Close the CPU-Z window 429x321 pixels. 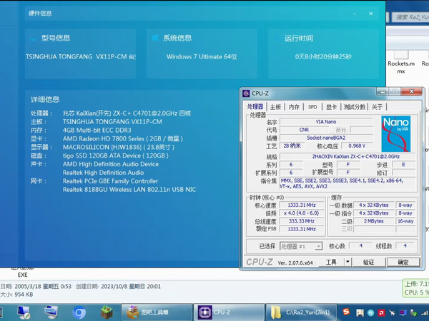click(412, 92)
